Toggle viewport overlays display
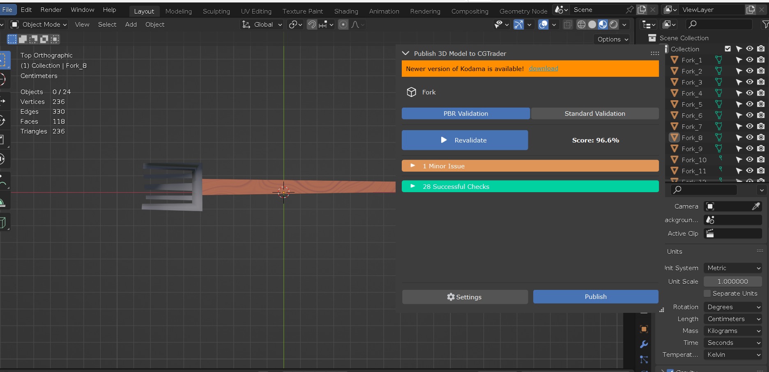Viewport: 769px width, 372px height. 543,25
